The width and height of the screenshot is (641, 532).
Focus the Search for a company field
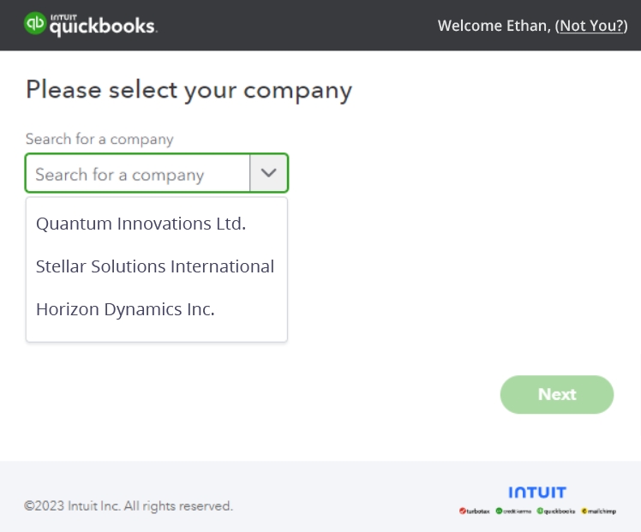(138, 173)
